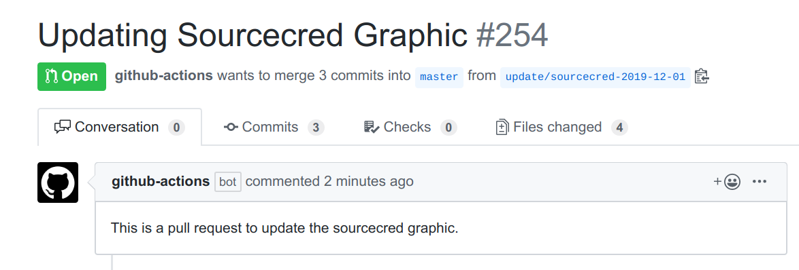The width and height of the screenshot is (799, 270).
Task: Select the Conversation tab
Action: pyautogui.click(x=120, y=127)
